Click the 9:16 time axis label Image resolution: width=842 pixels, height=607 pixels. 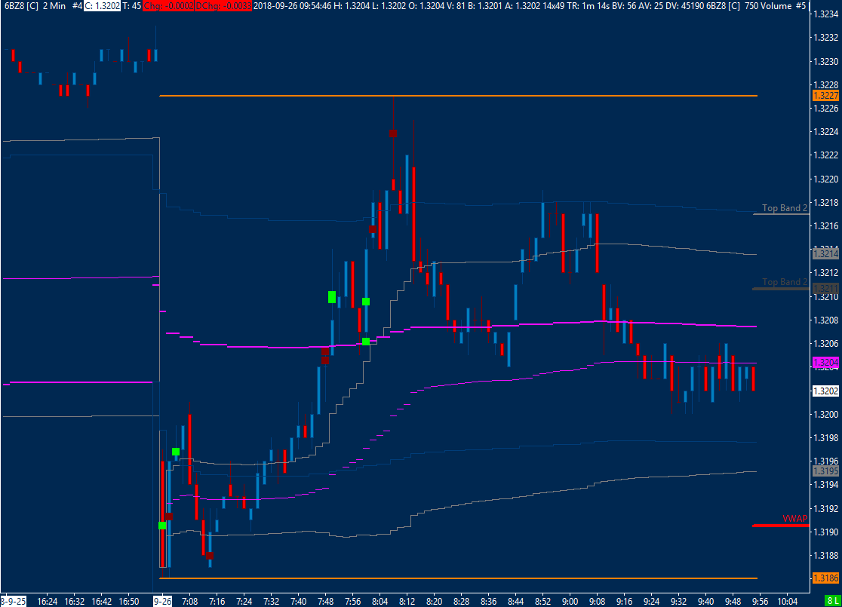(x=624, y=601)
